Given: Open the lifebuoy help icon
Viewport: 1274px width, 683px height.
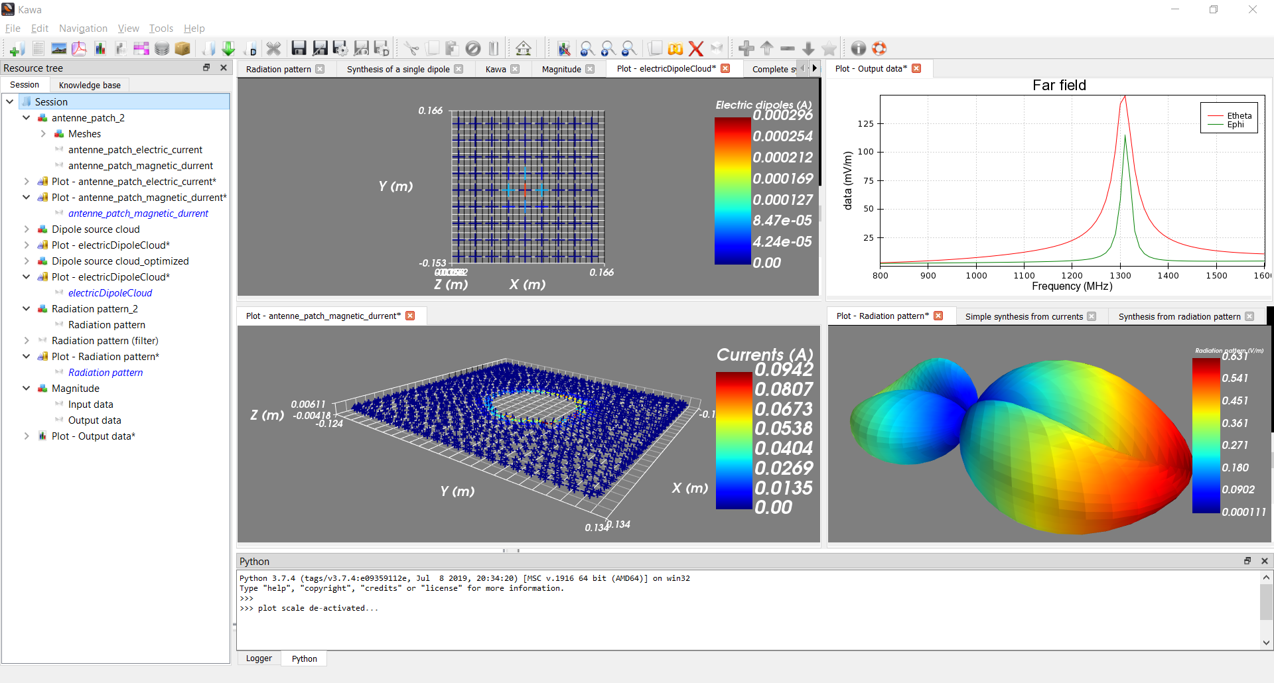Looking at the screenshot, I should (879, 49).
